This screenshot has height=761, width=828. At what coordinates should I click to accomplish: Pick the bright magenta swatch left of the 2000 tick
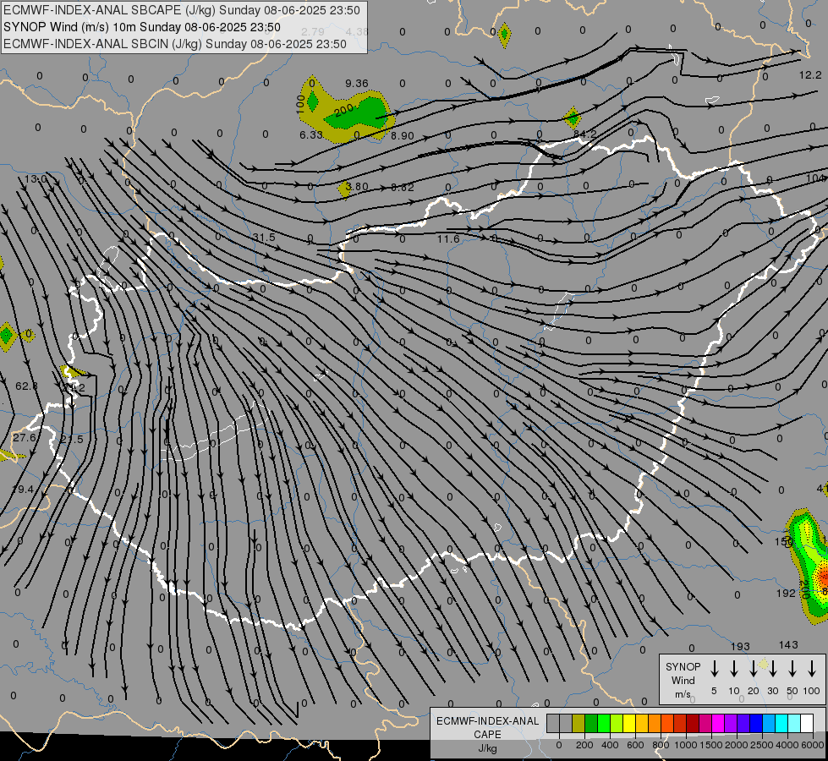click(718, 723)
